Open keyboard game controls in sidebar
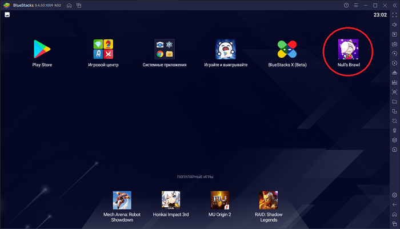 tap(395, 44)
